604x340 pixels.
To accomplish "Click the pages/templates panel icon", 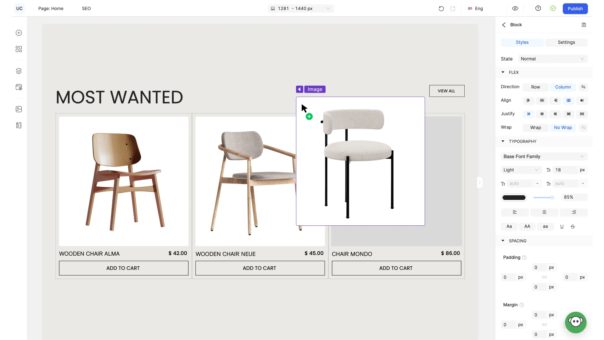I will coord(19,87).
